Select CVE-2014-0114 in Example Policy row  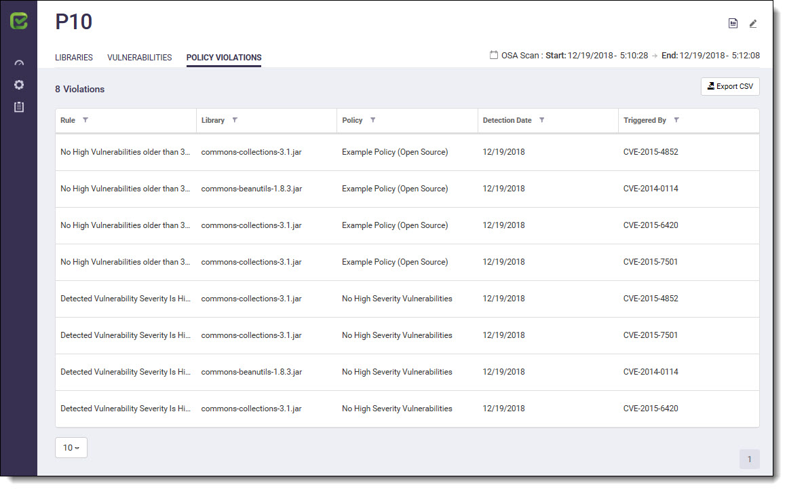pos(651,189)
